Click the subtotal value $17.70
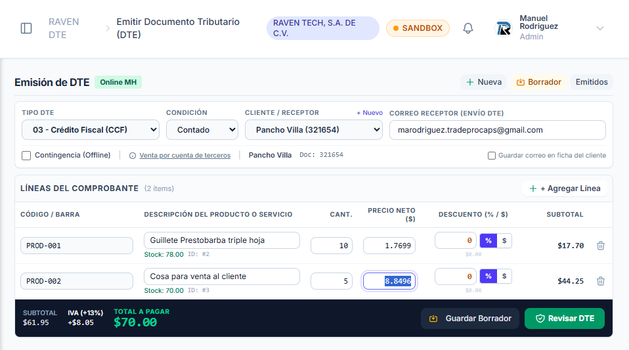629x350 pixels. (571, 246)
